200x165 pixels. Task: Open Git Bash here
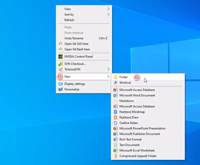84,49
